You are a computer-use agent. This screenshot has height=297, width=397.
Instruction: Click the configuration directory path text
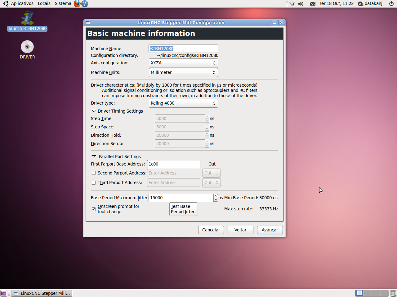pos(188,55)
